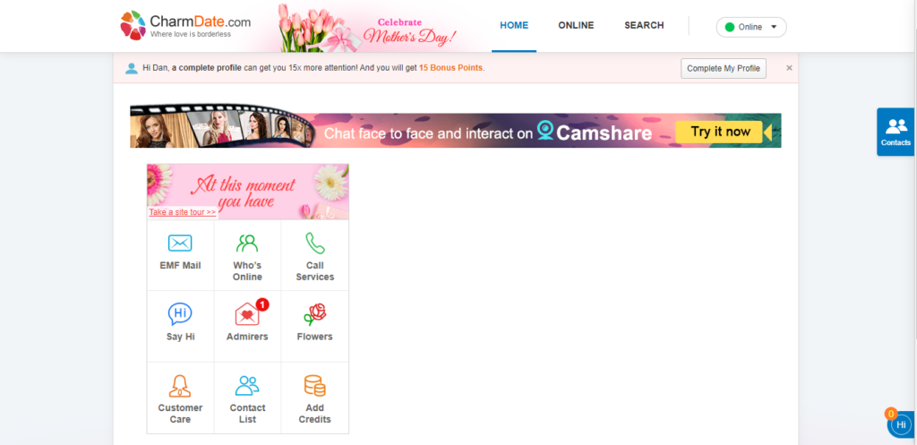The image size is (917, 445).
Task: Expand the Online status dropdown
Action: [751, 27]
